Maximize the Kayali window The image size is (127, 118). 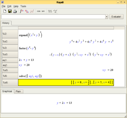tap(121, 2)
